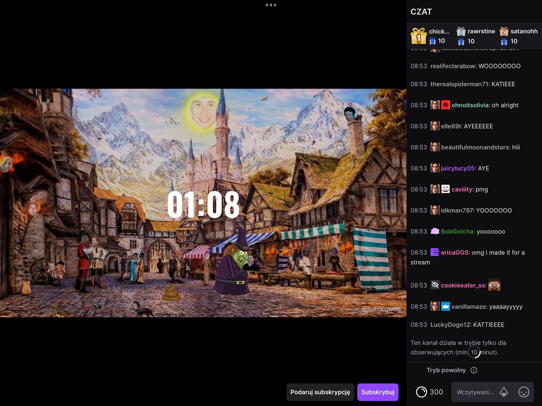Image resolution: width=542 pixels, height=406 pixels.
Task: Open ohnoitsolivia's user profile
Action: [471, 105]
